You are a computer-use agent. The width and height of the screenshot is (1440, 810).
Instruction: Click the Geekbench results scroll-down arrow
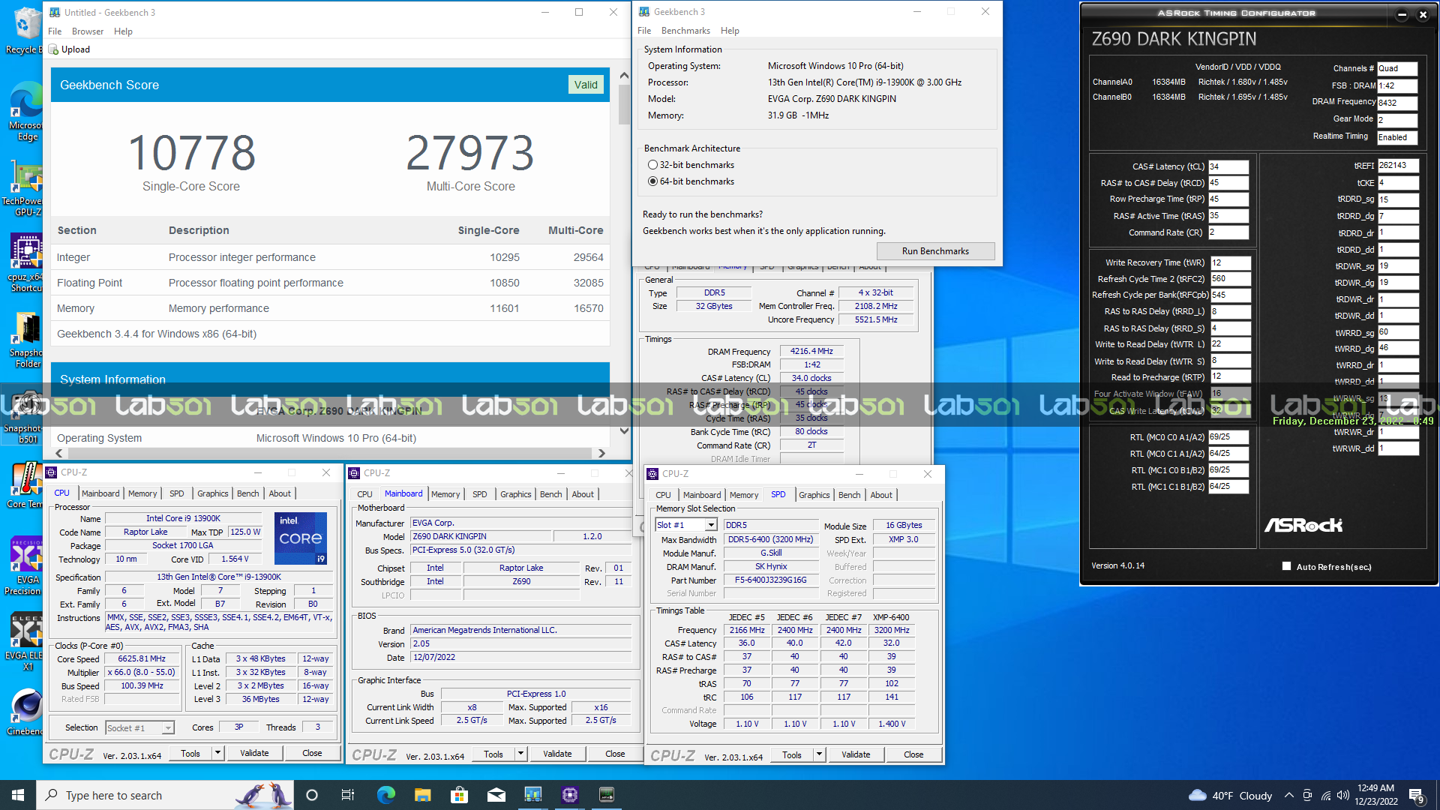624,430
